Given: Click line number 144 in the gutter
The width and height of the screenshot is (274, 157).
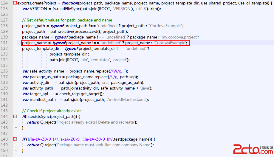Looking at the screenshot, I should pos(4,116).
